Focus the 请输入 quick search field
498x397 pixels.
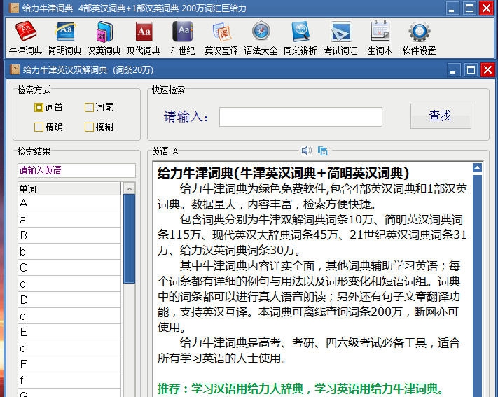pos(300,117)
